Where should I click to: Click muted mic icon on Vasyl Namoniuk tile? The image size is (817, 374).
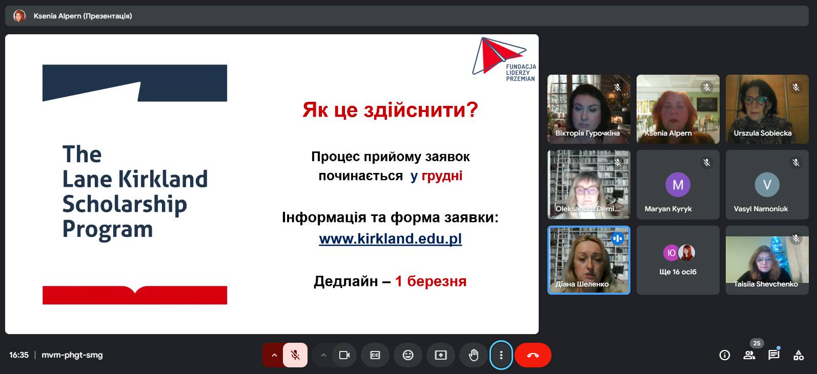tap(796, 163)
